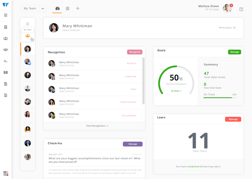
Task: Open the document icon in left sidebar
Action: [x=5, y=84]
